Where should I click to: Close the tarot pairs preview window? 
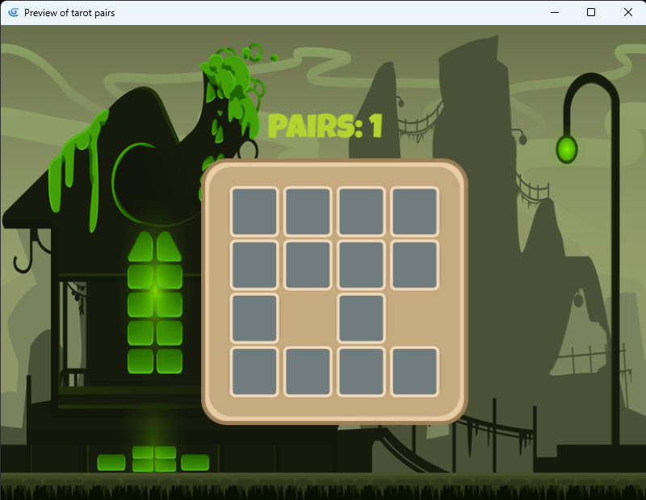click(627, 12)
